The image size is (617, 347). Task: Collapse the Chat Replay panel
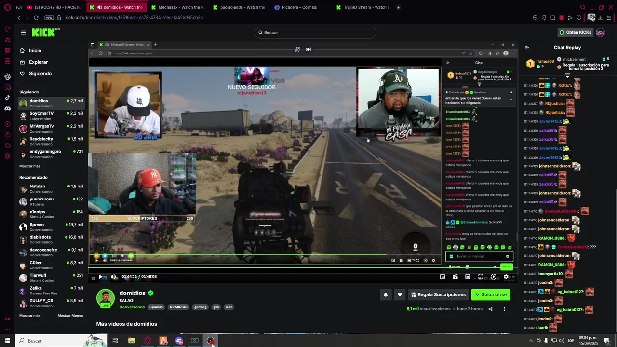point(527,48)
